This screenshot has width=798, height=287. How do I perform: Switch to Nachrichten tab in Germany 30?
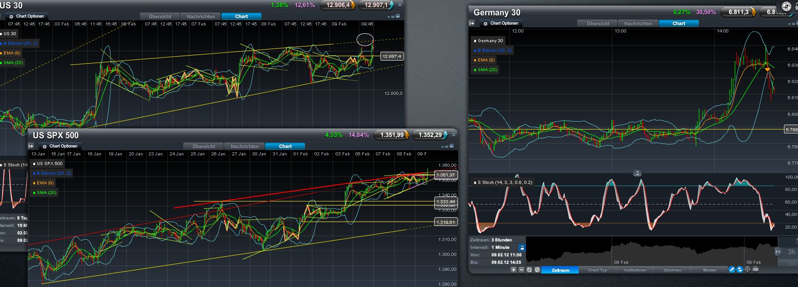click(x=638, y=23)
